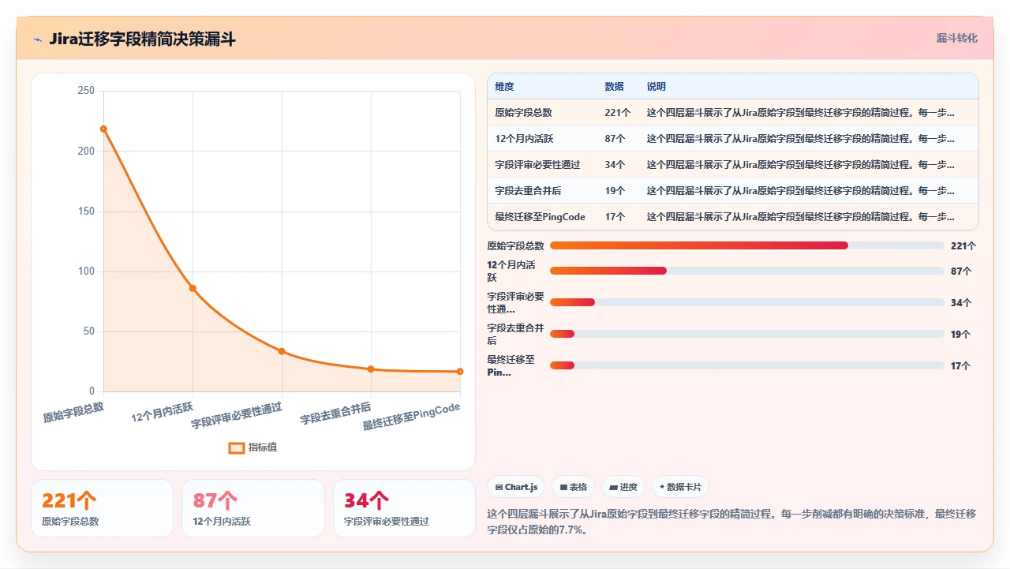
Task: Open the 87个 12个月内活跃 stat card
Action: point(253,508)
